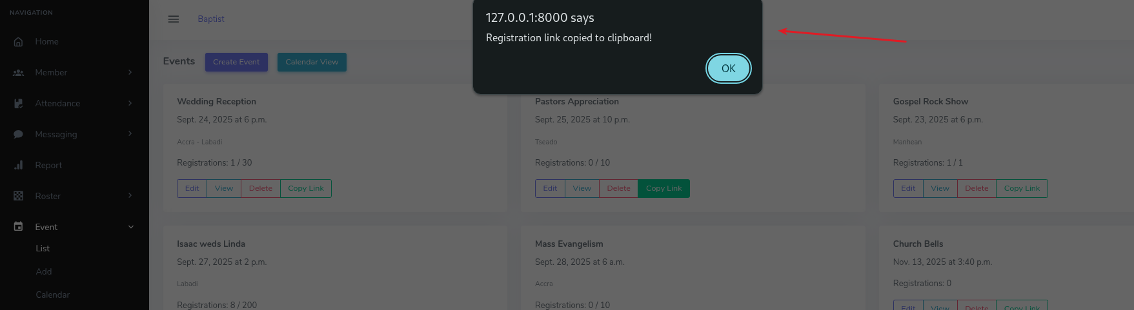Collapse the Event submenu chevron
The height and width of the screenshot is (310, 1134).
pos(131,227)
